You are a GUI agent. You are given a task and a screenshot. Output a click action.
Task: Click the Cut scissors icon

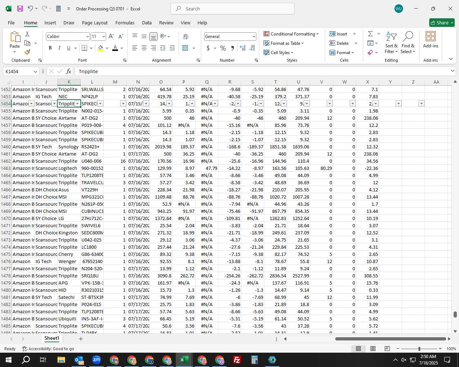(x=27, y=34)
